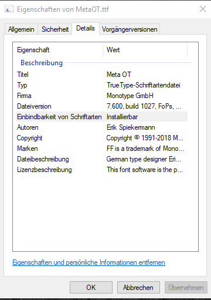Click the Eigenschaft column header

(58, 50)
